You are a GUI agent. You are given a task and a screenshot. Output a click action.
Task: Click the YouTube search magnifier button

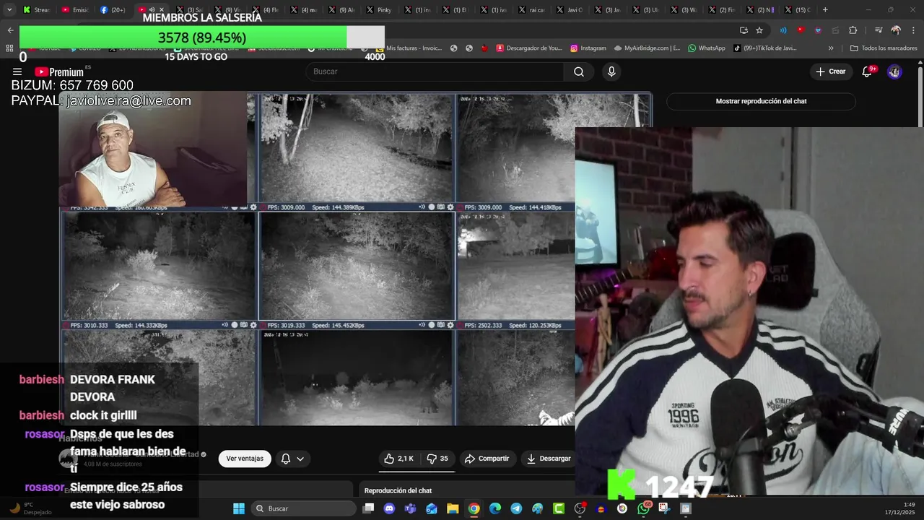579,71
